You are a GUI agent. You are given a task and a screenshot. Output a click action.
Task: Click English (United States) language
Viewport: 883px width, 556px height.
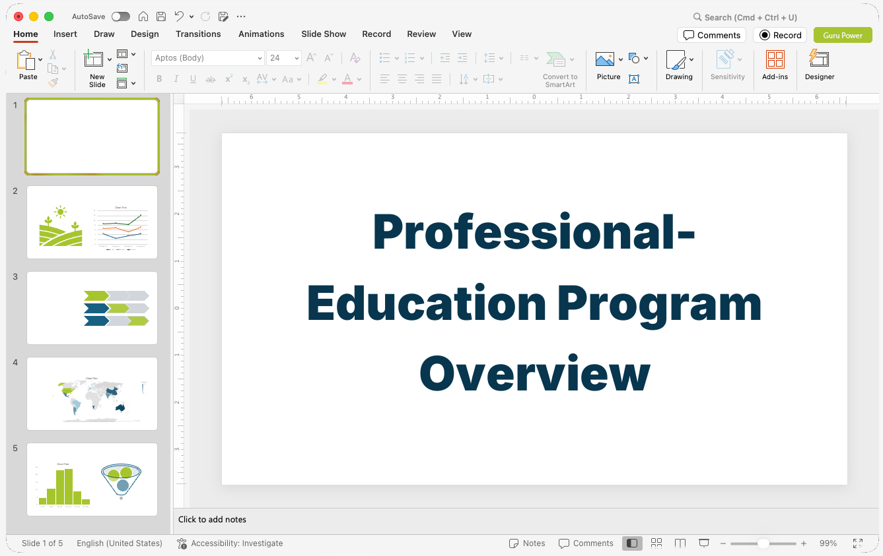coord(120,543)
